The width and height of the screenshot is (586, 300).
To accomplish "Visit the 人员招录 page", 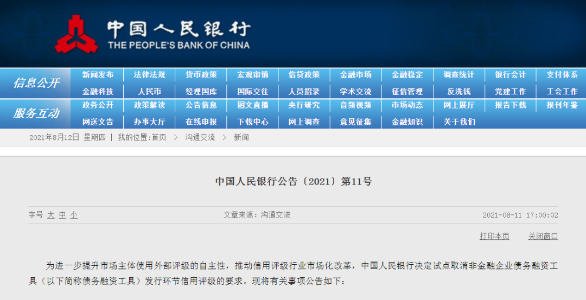I will (x=304, y=92).
